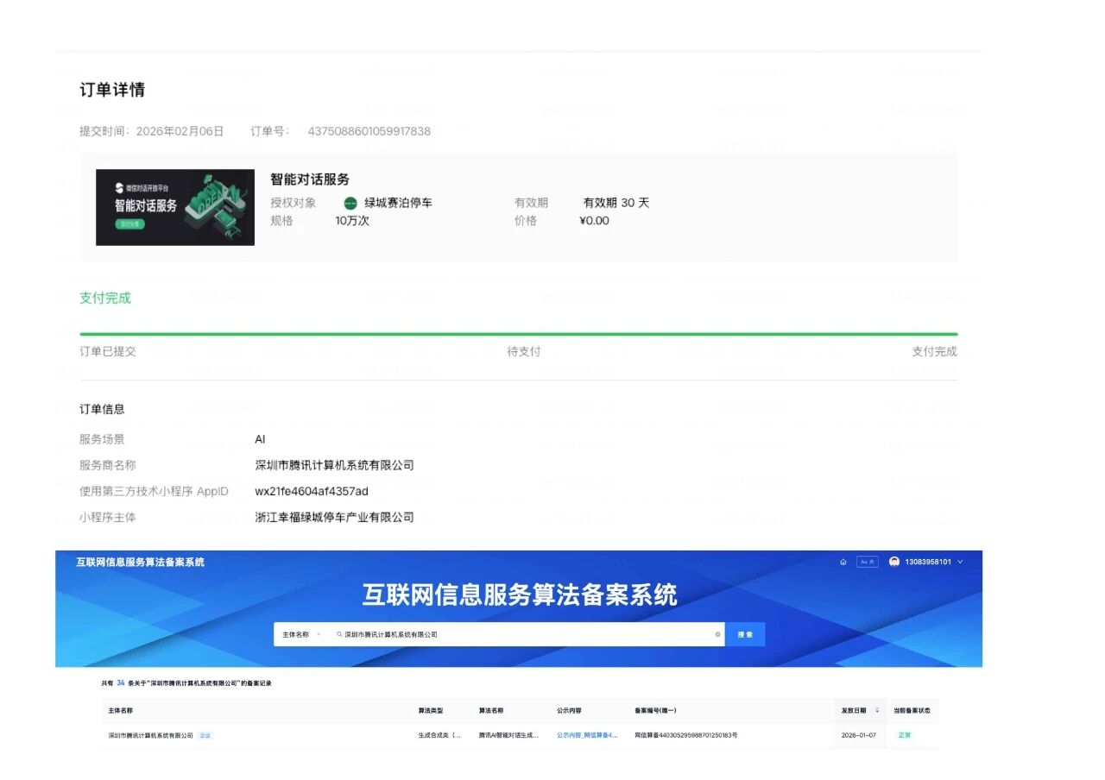
Task: Click the 企业 tag in the table row
Action: pos(205,735)
